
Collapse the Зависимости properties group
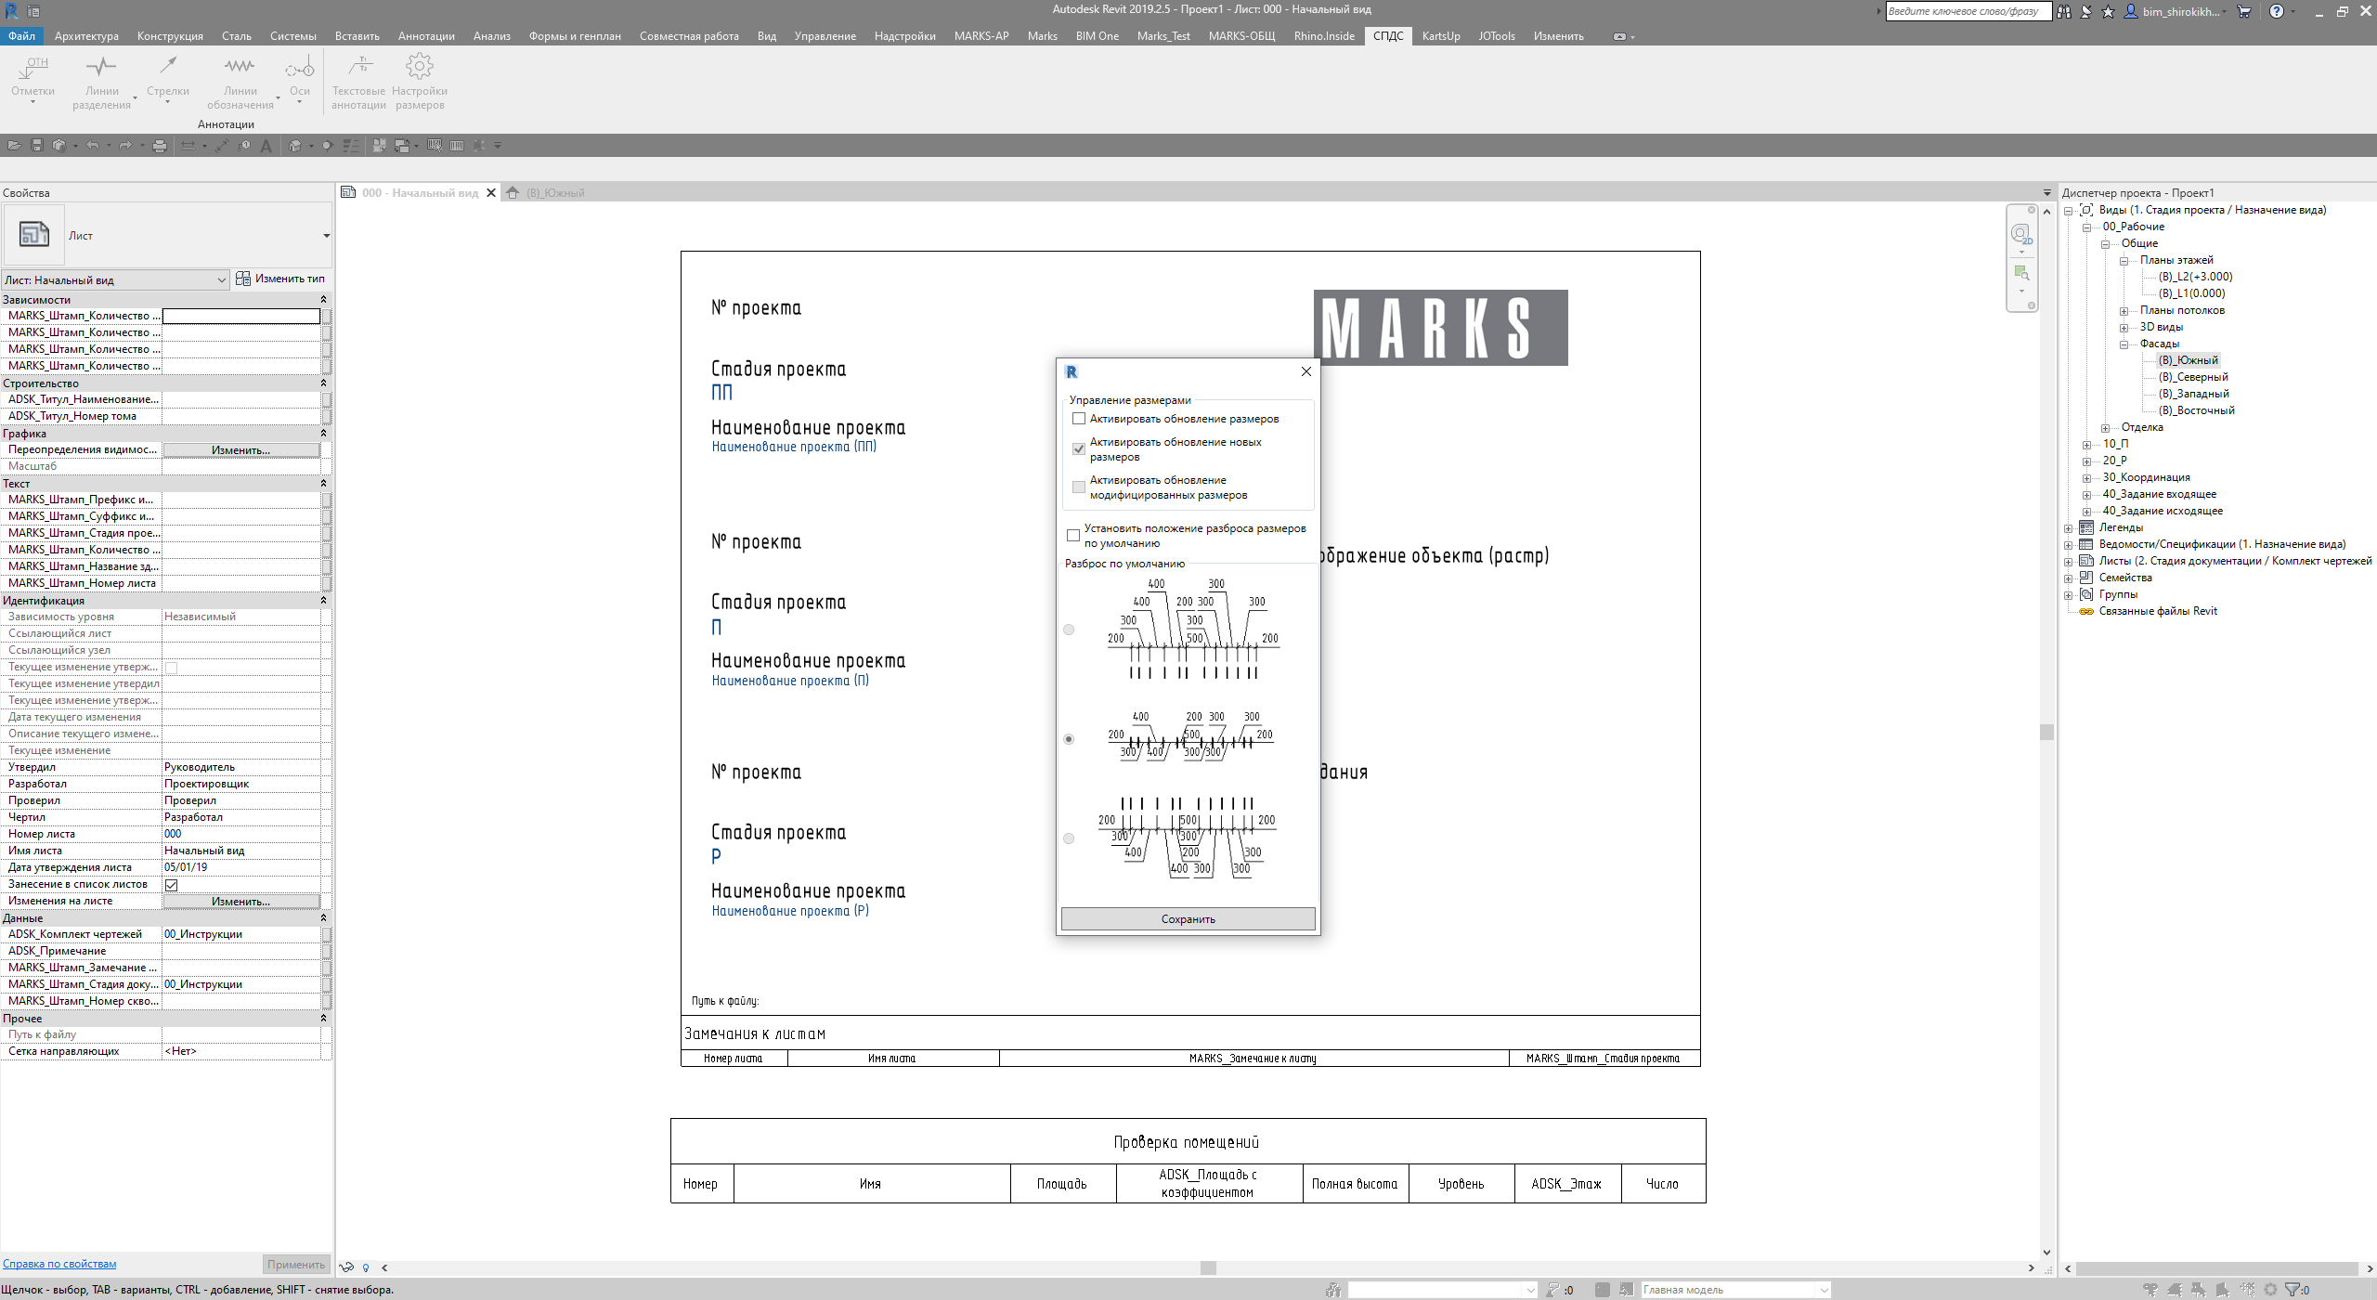[x=323, y=299]
